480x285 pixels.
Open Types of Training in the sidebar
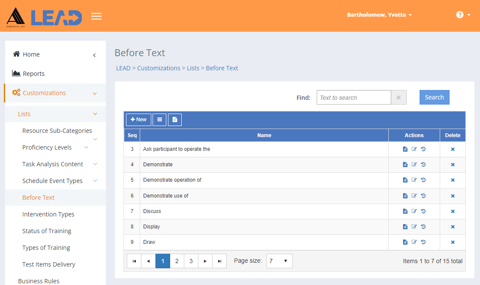[46, 248]
